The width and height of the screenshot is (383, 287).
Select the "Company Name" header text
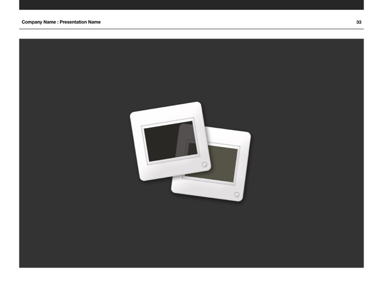pyautogui.click(x=39, y=22)
